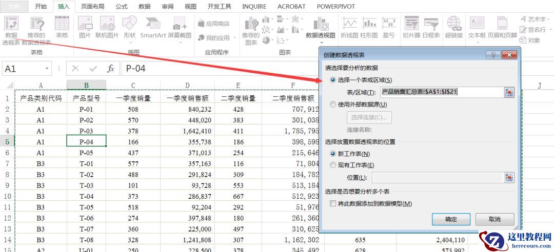Image resolution: width=554 pixels, height=252 pixels.
Task: Click the 数据透视表 PivotTable icon
Action: [x=11, y=24]
